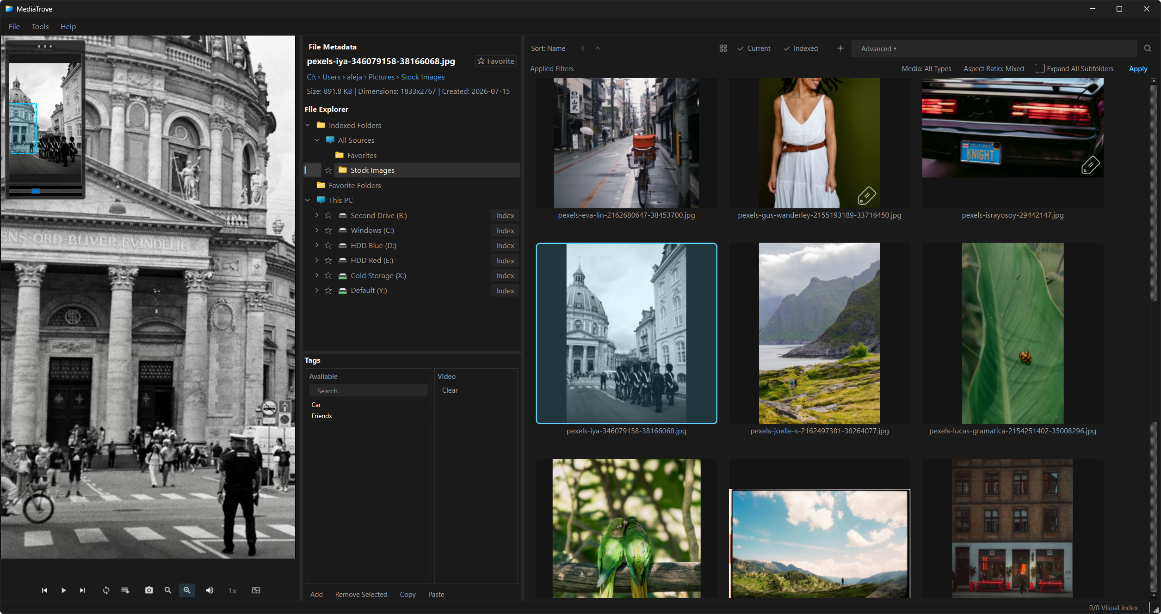The width and height of the screenshot is (1161, 614).
Task: Open the Tools menu
Action: [40, 26]
